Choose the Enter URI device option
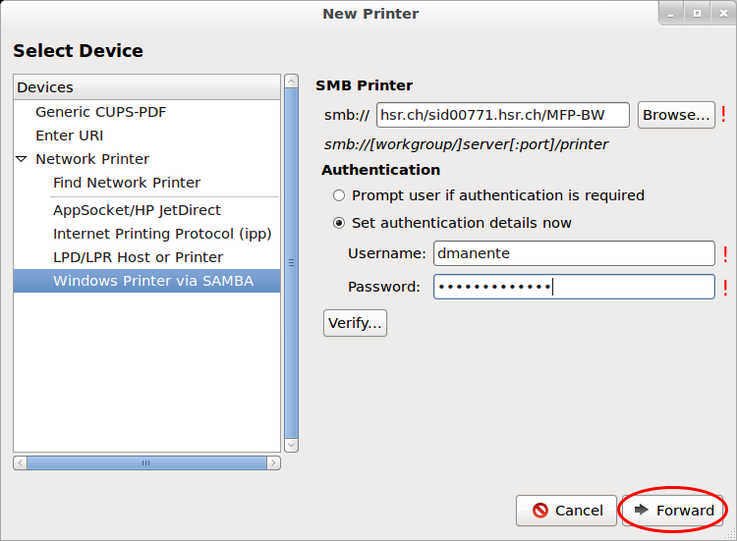This screenshot has height=541, width=737. 69,135
